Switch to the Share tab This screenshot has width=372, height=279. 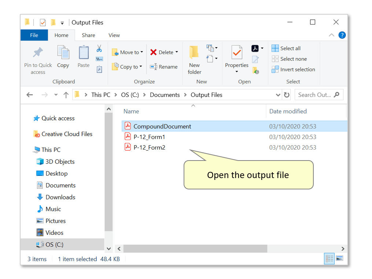[88, 35]
